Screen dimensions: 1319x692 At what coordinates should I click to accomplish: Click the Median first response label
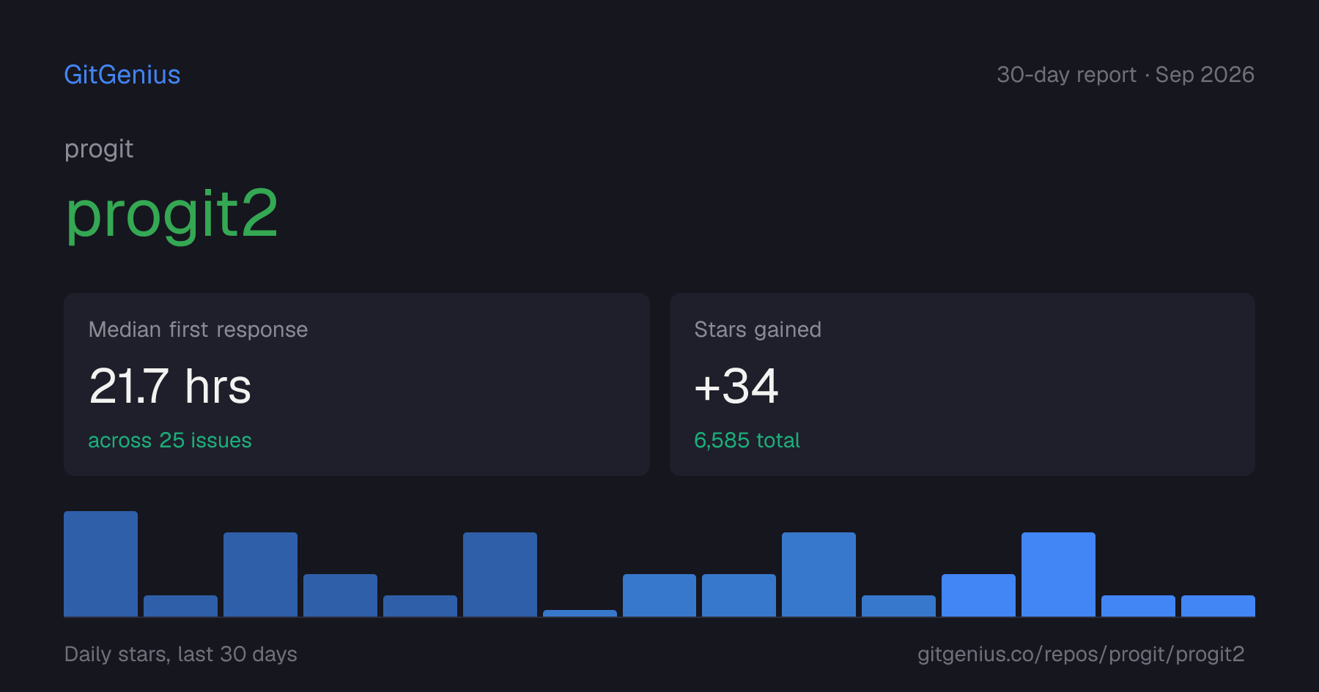click(x=198, y=330)
